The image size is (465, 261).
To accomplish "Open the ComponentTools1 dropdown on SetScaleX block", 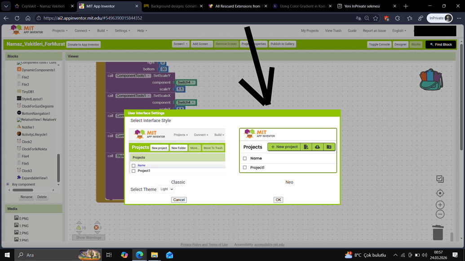I will pyautogui.click(x=133, y=96).
